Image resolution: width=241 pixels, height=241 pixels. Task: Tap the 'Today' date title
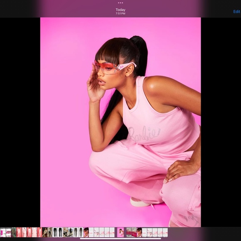[120, 10]
